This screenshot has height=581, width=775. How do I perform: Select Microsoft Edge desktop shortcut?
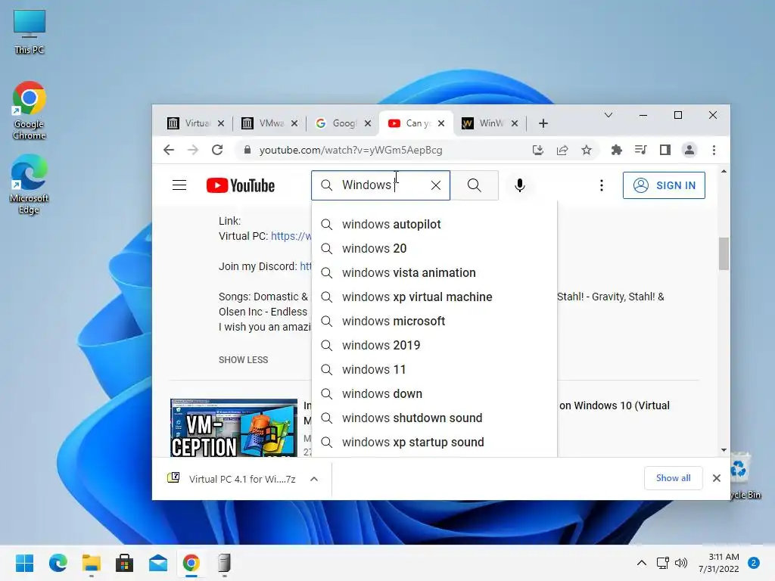point(30,185)
